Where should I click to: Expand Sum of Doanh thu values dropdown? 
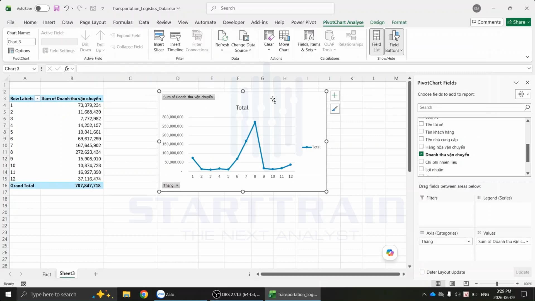click(527, 242)
